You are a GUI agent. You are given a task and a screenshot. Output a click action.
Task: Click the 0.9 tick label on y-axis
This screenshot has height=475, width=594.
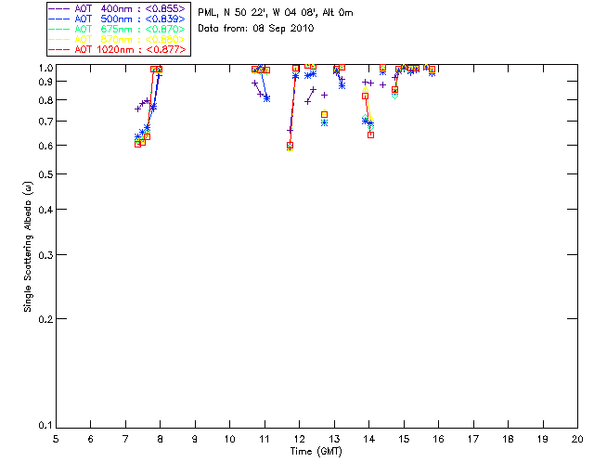(x=45, y=82)
